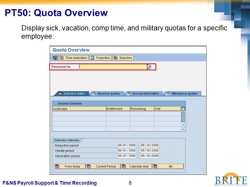
Task: Click the scroll up arrow of General Overview table
Action: point(183,125)
